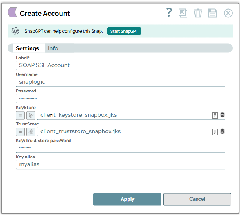
Task: Click the Label input field
Action: pos(121,66)
